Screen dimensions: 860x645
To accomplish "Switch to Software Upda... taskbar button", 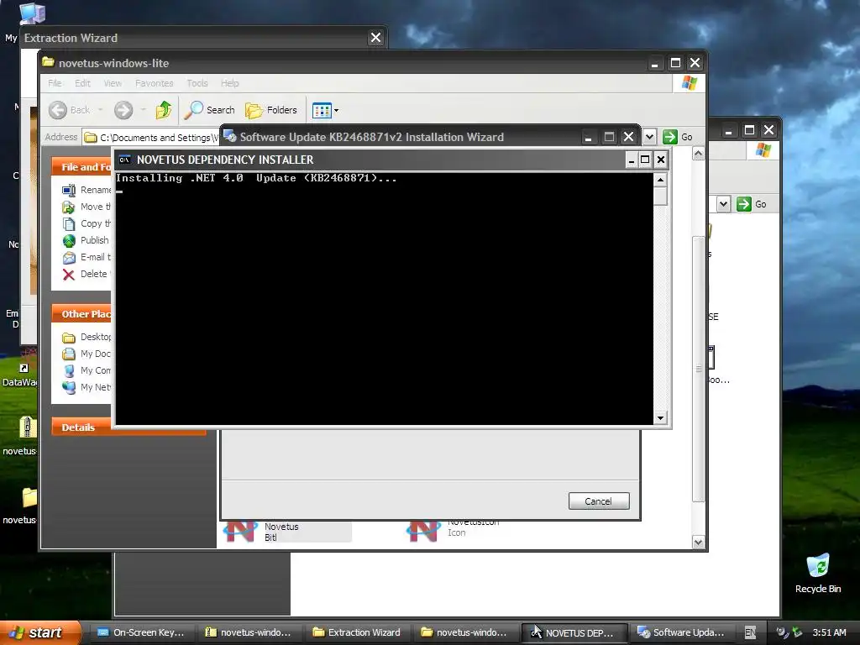I will pyautogui.click(x=680, y=632).
